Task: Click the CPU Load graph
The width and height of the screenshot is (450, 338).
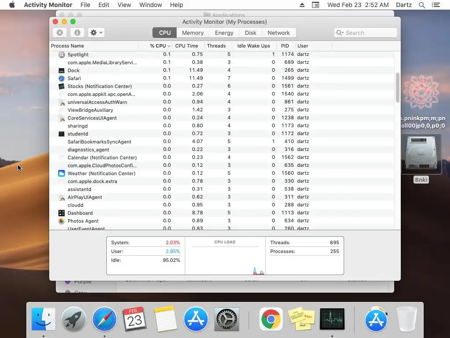Action: click(x=225, y=256)
